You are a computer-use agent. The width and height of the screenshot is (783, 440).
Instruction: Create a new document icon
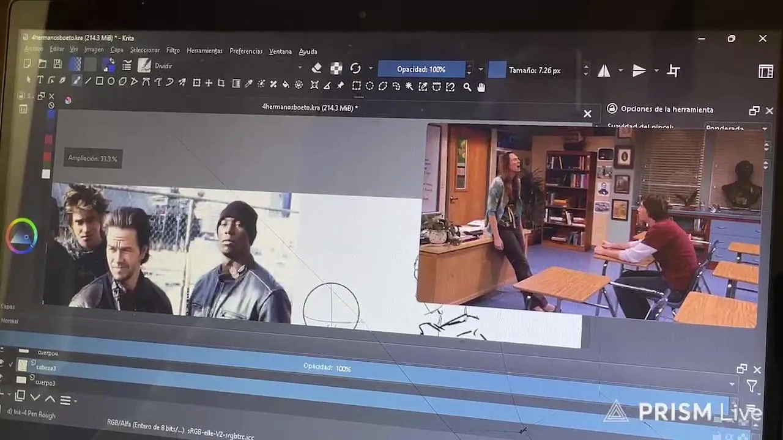(x=28, y=64)
